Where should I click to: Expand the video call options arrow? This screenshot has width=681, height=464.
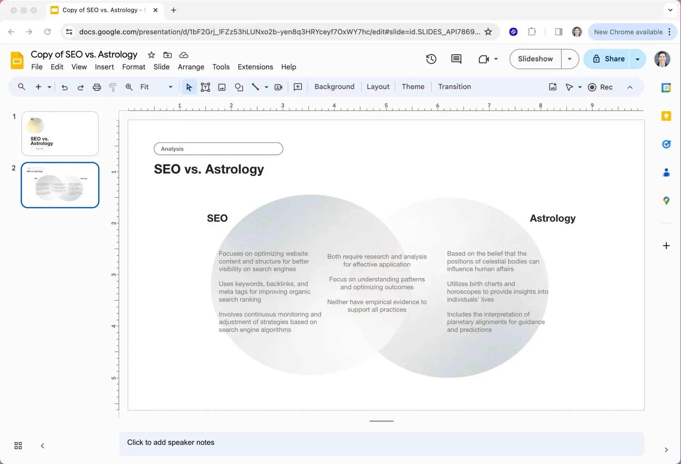[x=496, y=59]
